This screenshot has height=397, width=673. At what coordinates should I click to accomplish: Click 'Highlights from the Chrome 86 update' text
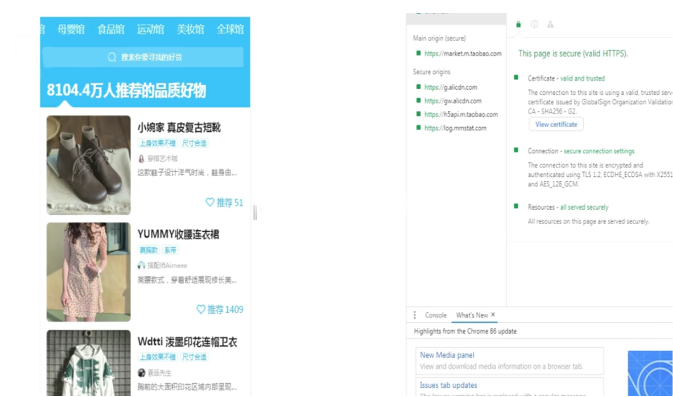(465, 331)
